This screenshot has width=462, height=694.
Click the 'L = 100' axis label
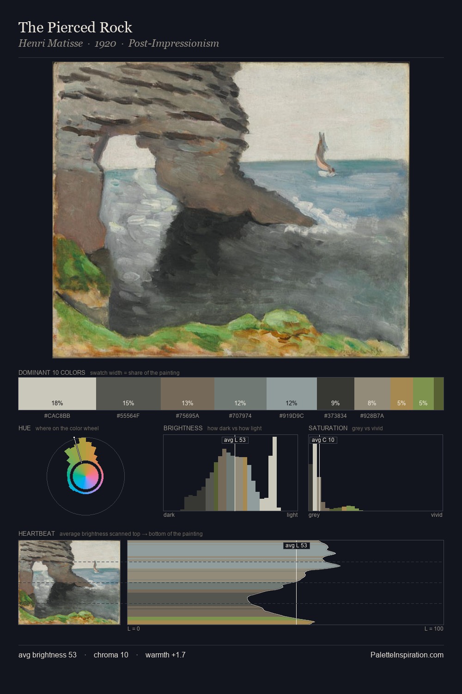click(434, 629)
